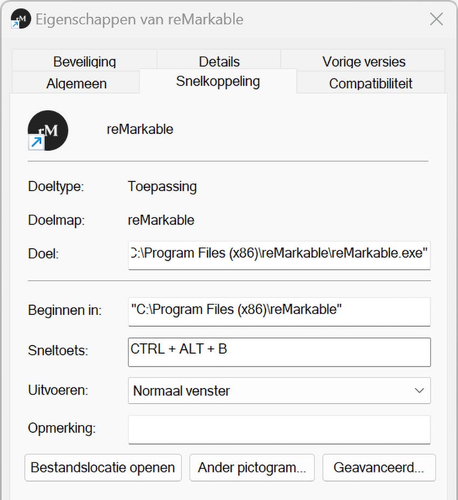
Task: Open the Details tab
Action: tap(219, 61)
